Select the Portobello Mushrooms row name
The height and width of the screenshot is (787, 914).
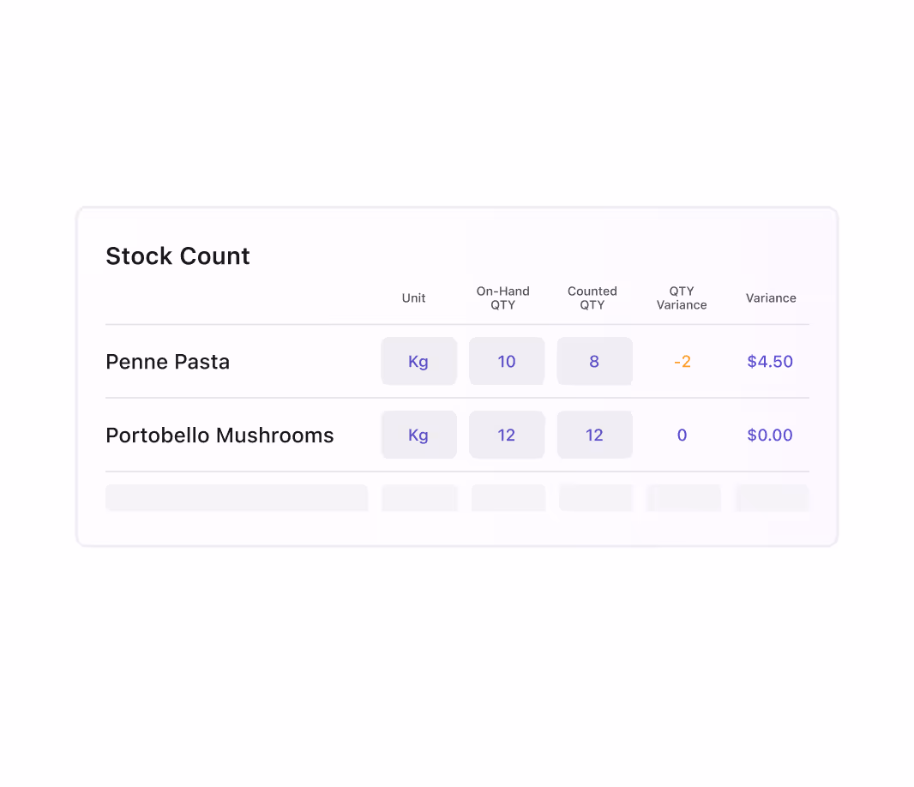[219, 436]
